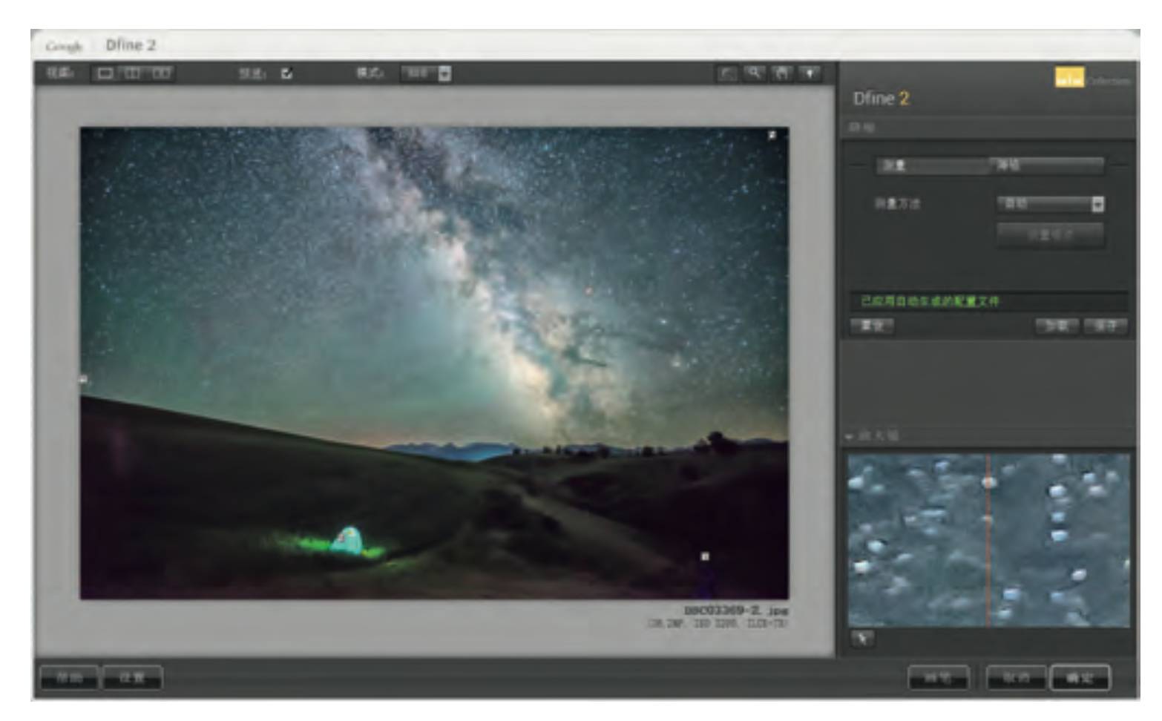Open the measurement method dropdown

[x=1050, y=204]
